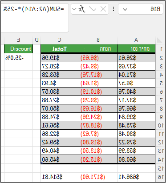Select cell with value $56.61

point(60,125)
